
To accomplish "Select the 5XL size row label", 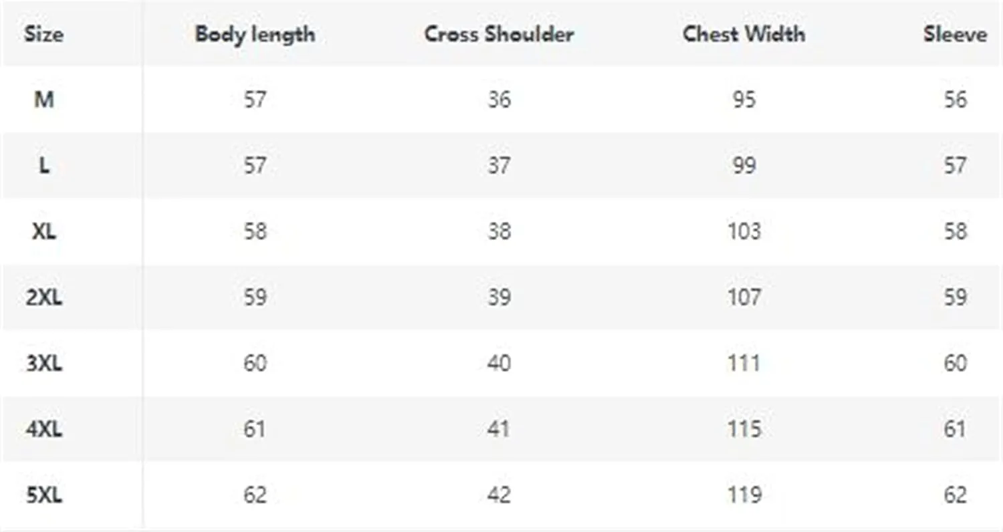I will (44, 495).
